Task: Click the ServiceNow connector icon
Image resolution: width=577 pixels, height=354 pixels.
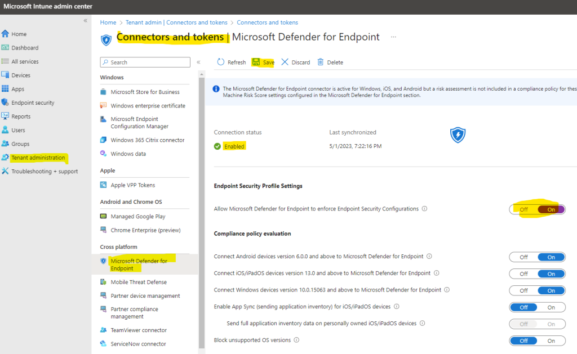Action: click(104, 344)
